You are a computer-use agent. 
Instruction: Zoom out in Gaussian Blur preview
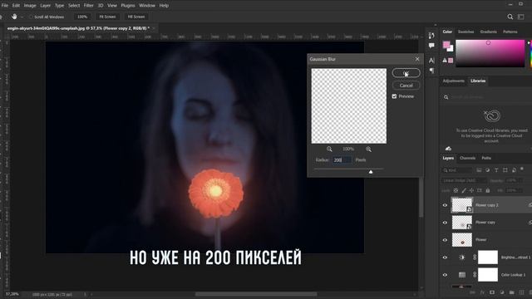coord(329,149)
